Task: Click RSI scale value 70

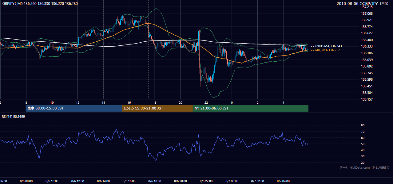Action: point(363,132)
